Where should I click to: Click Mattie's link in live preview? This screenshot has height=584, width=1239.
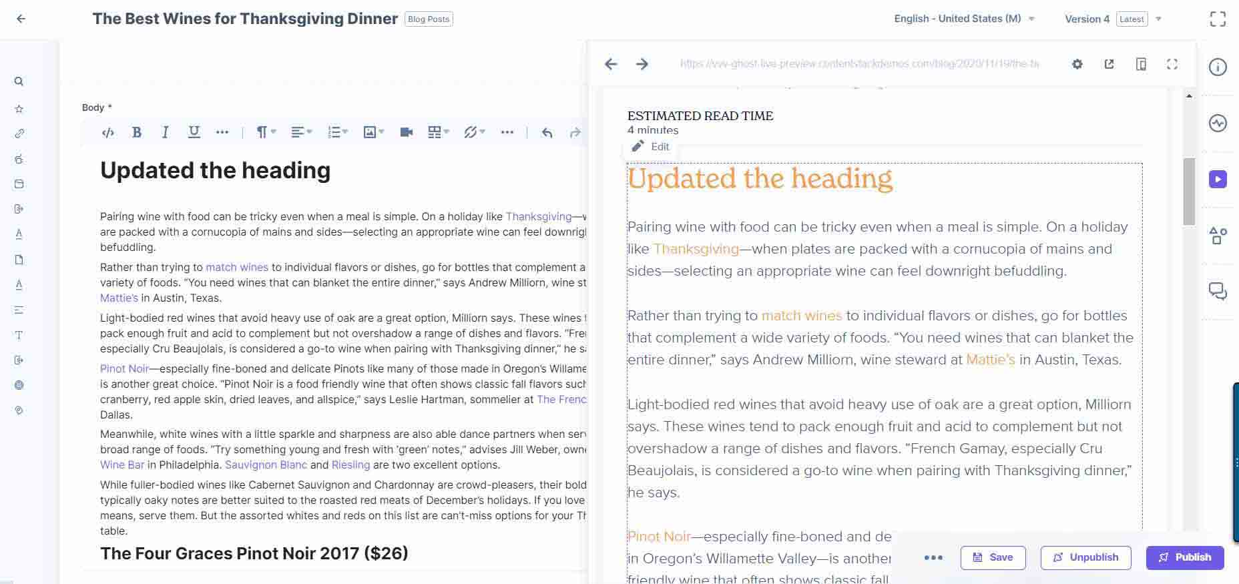point(991,360)
